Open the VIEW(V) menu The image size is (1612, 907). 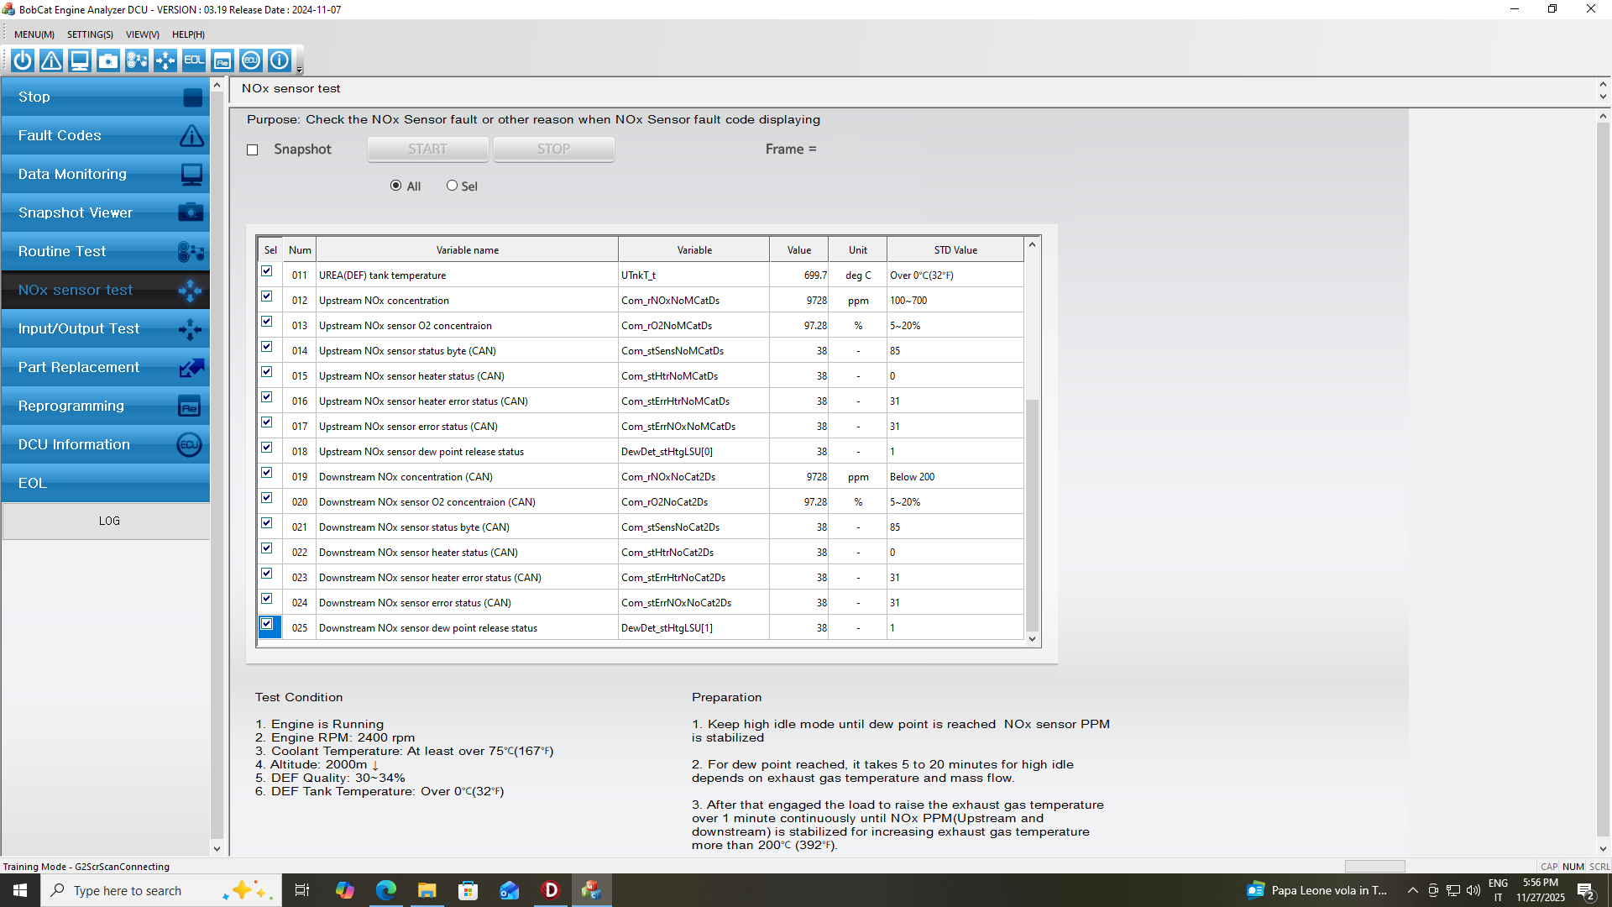click(142, 34)
